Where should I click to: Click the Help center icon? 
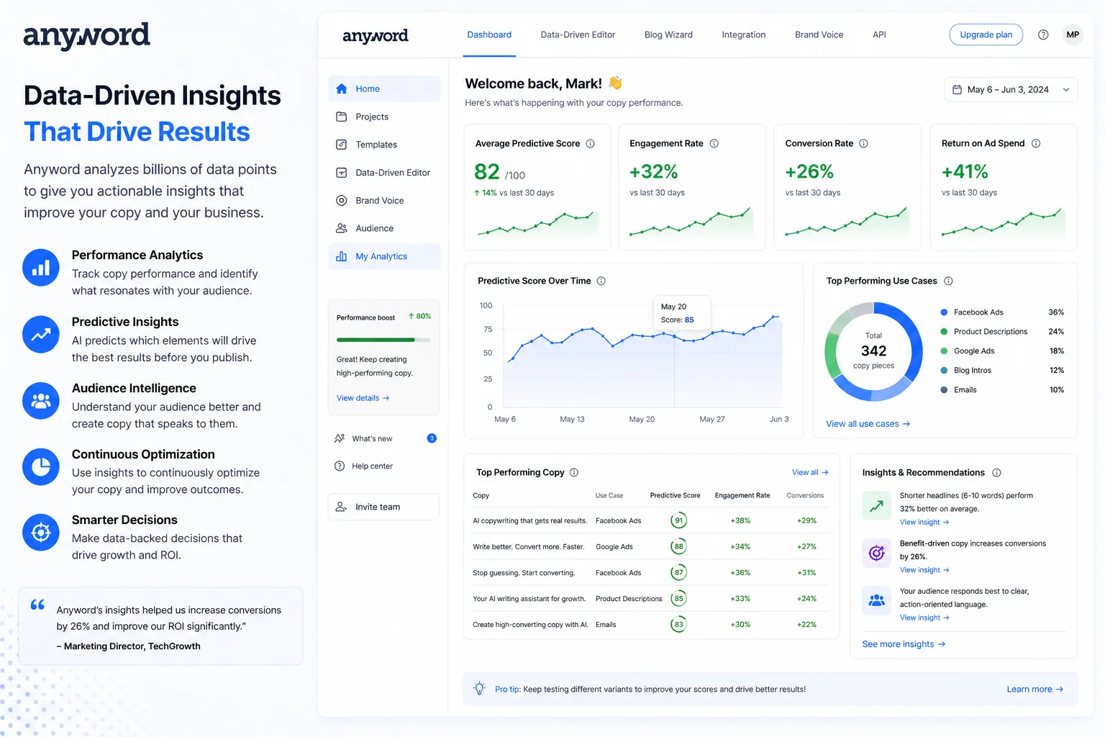pyautogui.click(x=340, y=466)
